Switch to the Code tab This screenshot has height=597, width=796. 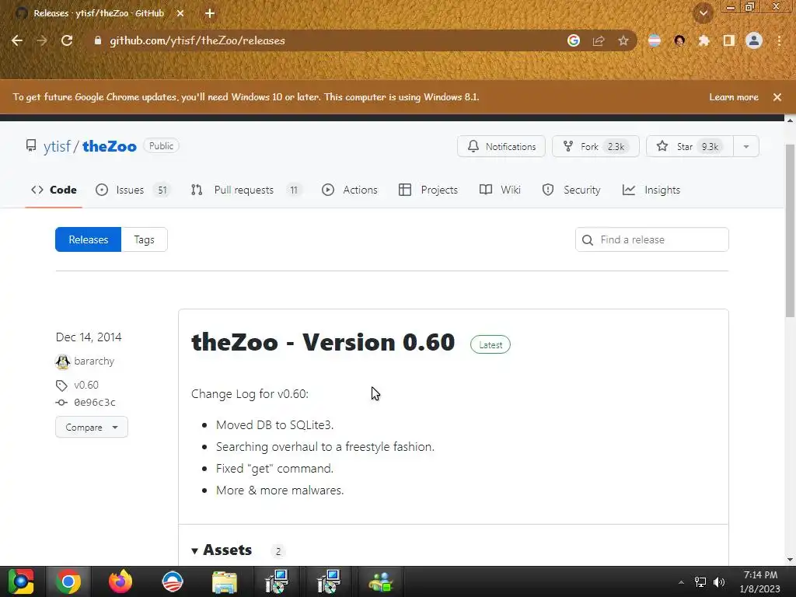click(x=54, y=190)
